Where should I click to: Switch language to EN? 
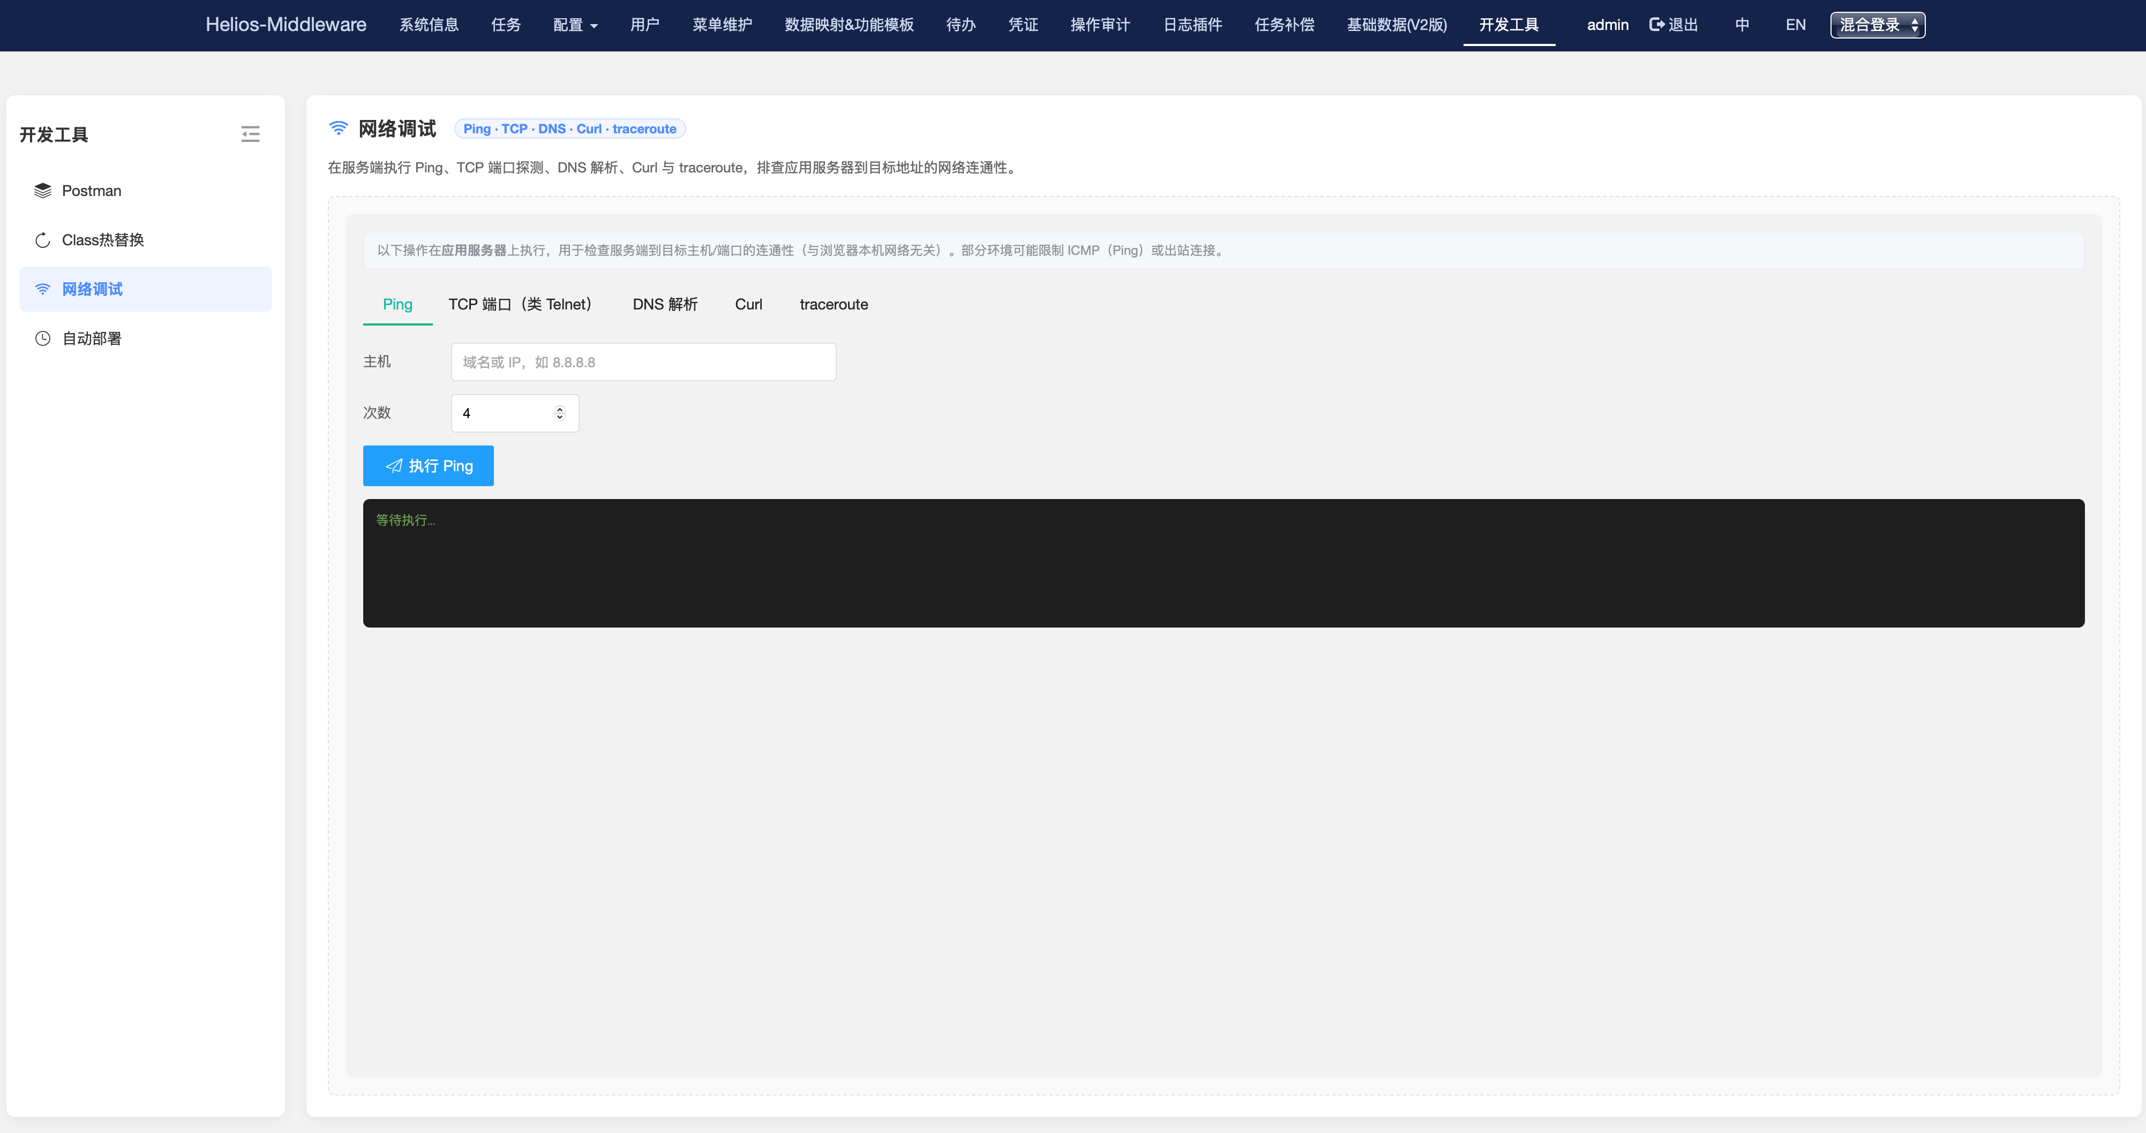point(1795,25)
